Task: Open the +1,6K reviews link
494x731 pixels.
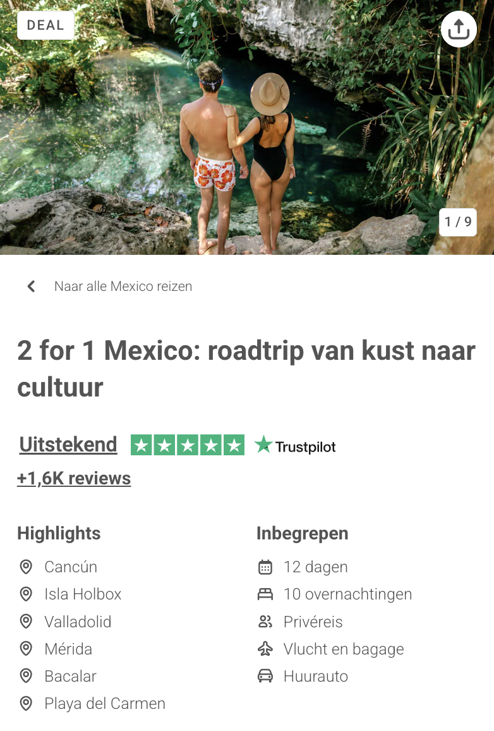Action: pos(74,478)
